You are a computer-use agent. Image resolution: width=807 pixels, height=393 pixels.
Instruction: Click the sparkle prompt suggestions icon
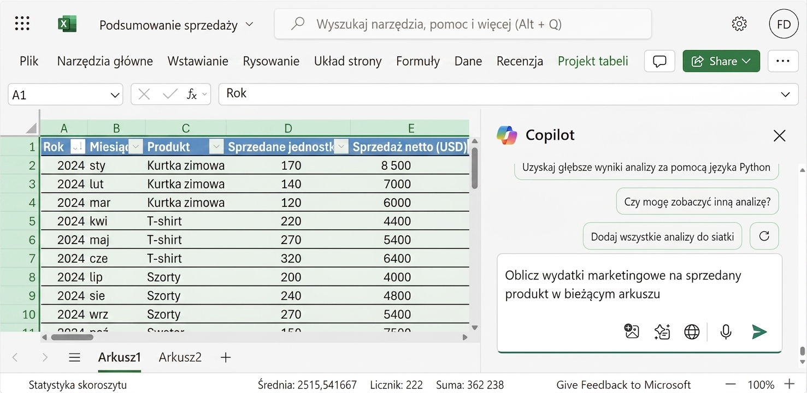(662, 331)
